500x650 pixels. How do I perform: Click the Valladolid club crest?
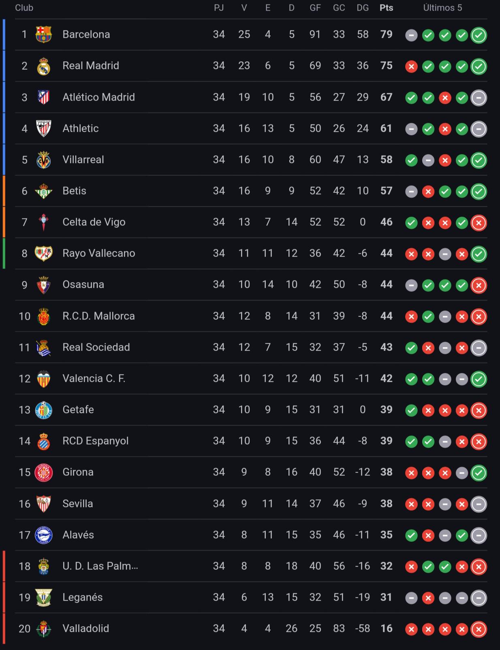tap(43, 629)
